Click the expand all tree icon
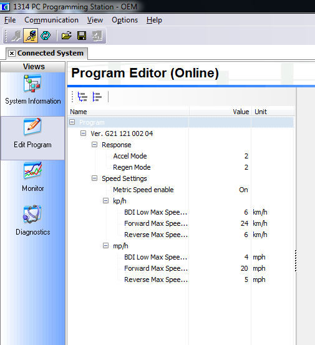Viewport: 315px width, 345px height. coord(82,97)
